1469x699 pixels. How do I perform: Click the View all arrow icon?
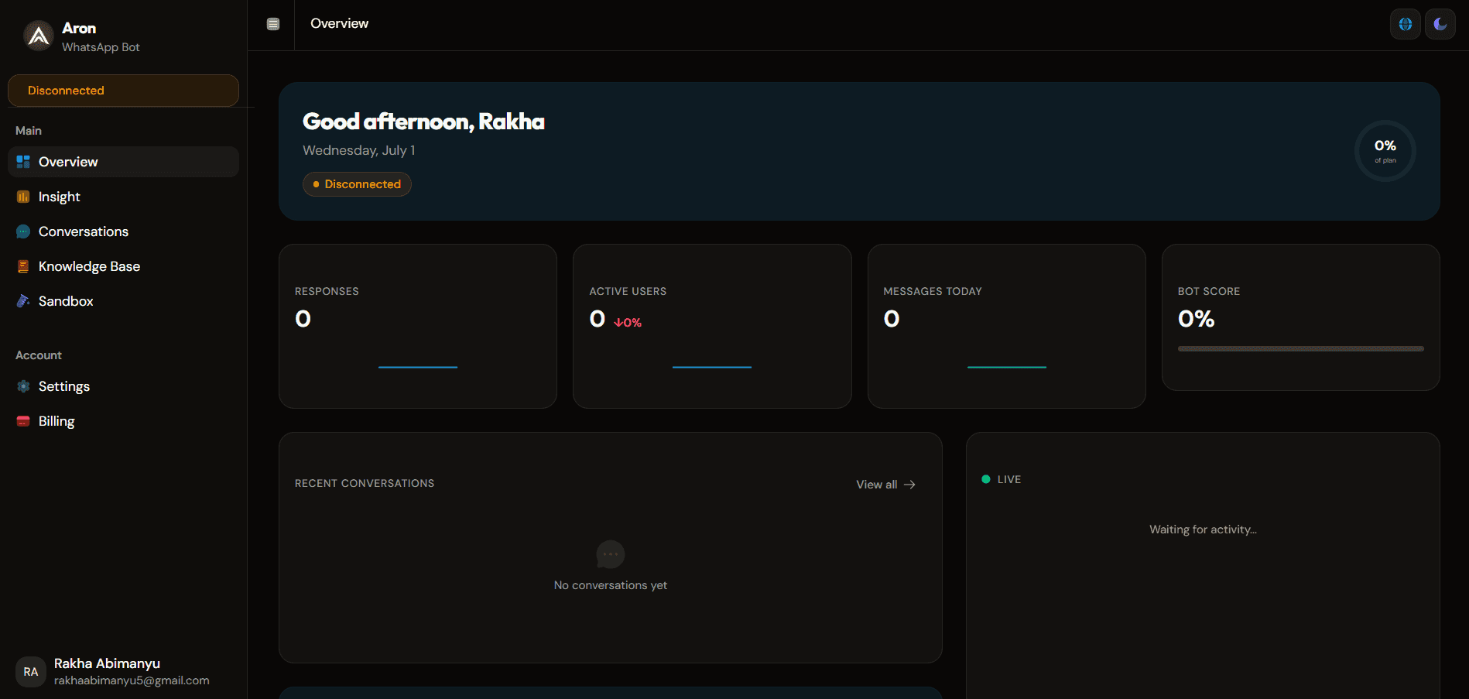[910, 485]
